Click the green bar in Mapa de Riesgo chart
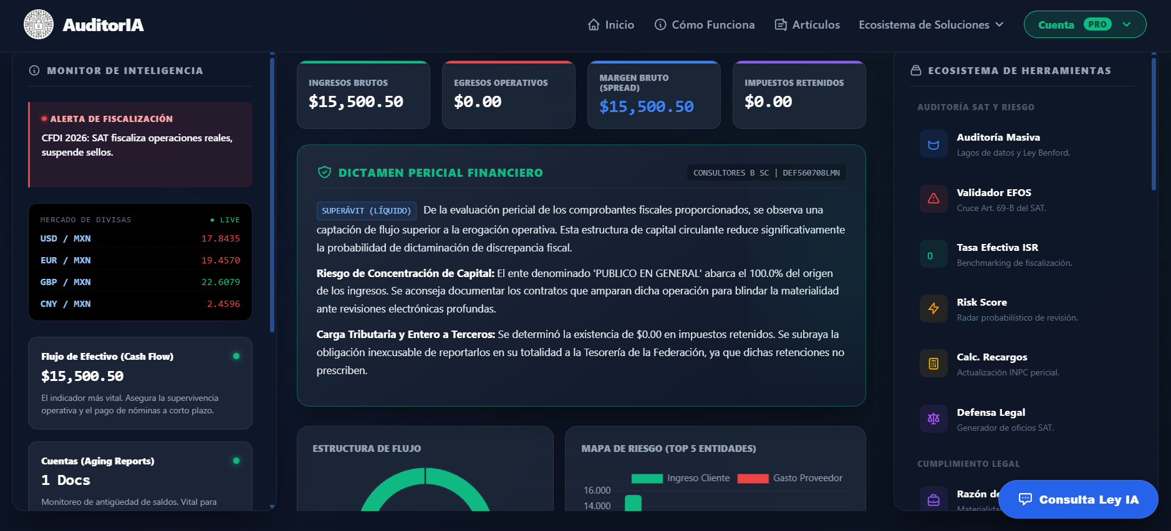 click(633, 503)
